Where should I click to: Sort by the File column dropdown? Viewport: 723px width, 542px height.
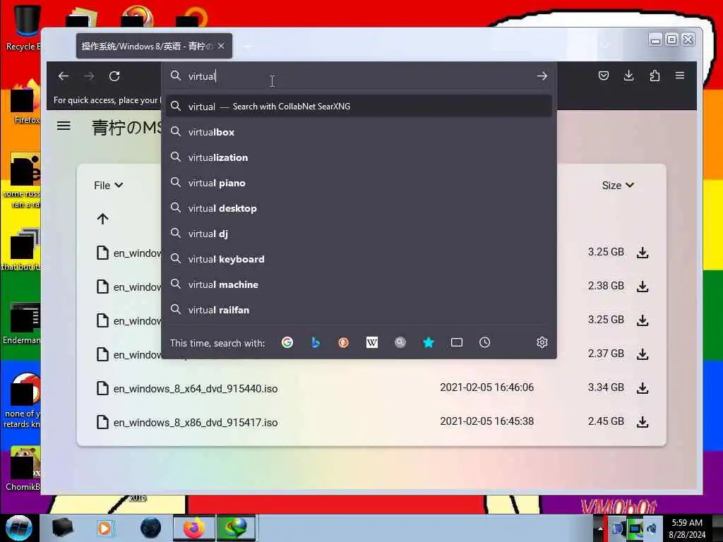(108, 186)
